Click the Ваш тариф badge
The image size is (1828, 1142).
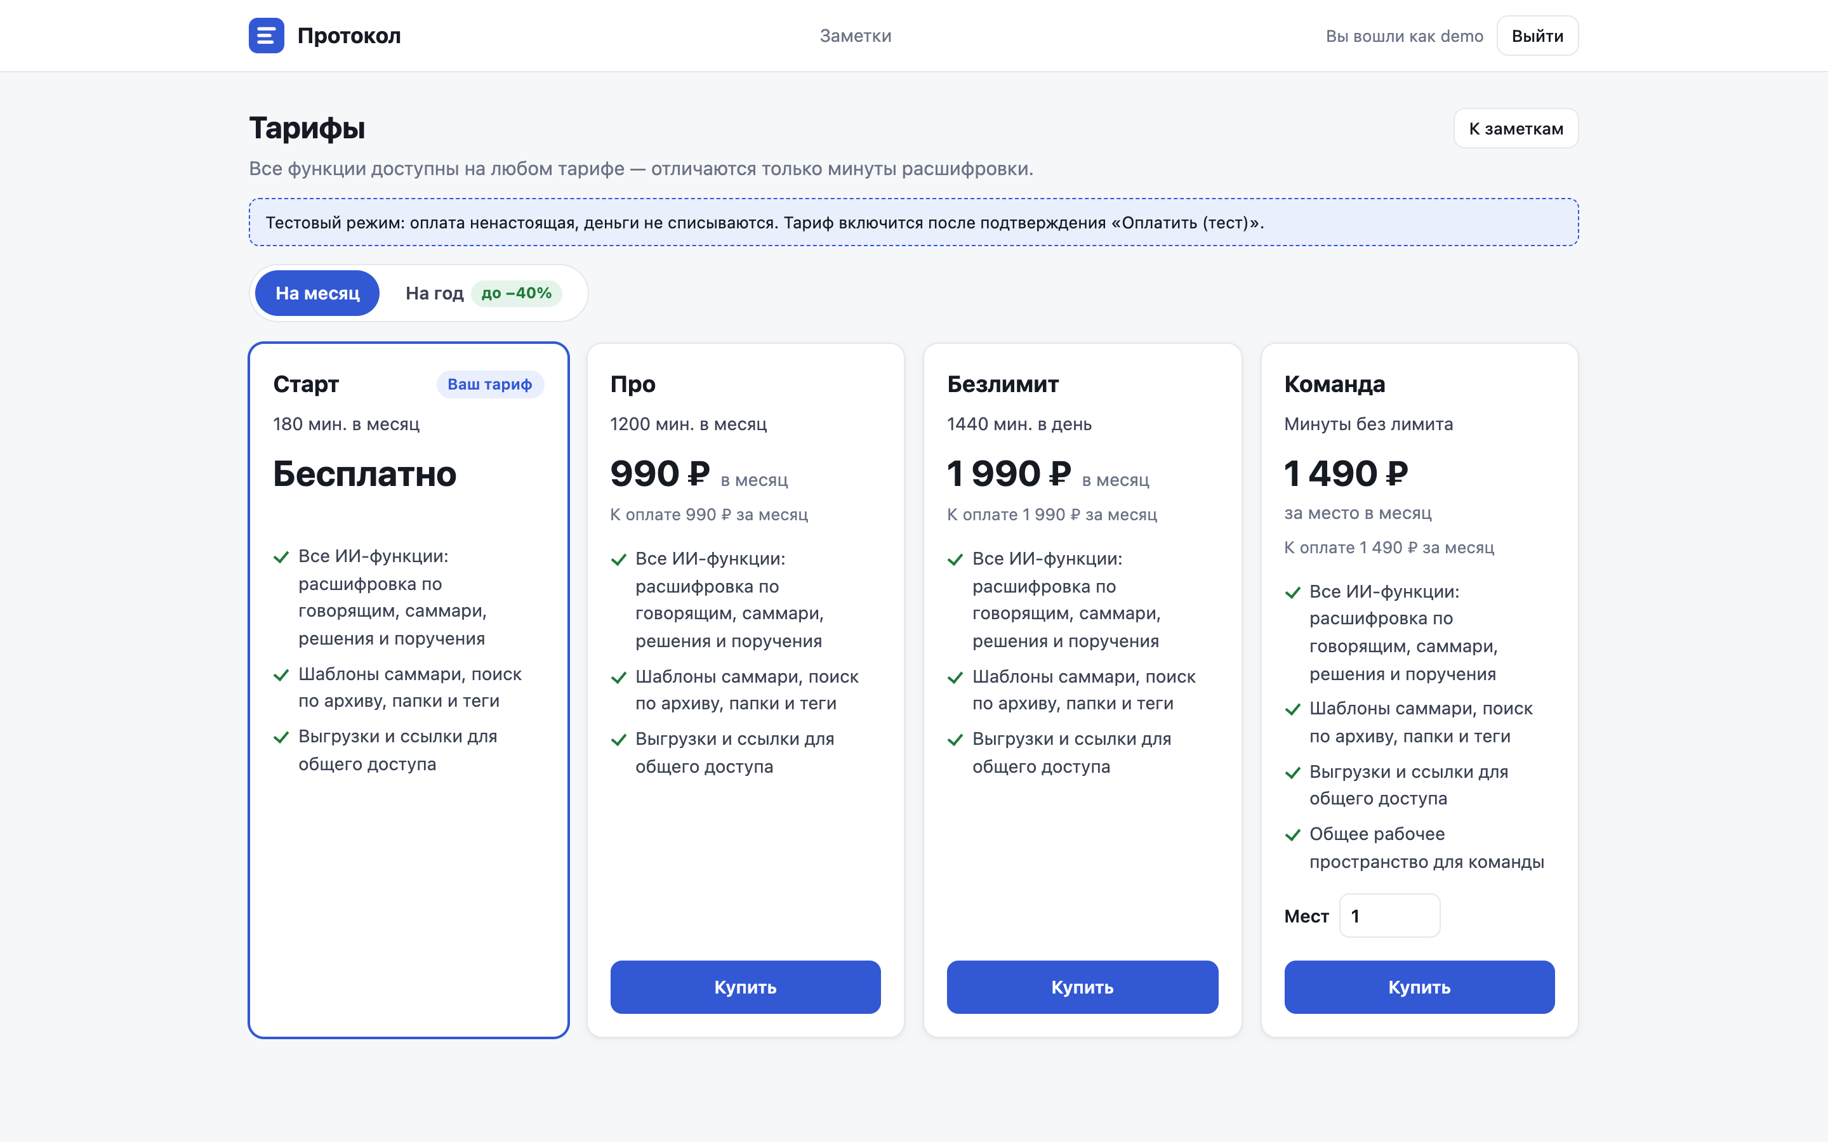point(489,384)
